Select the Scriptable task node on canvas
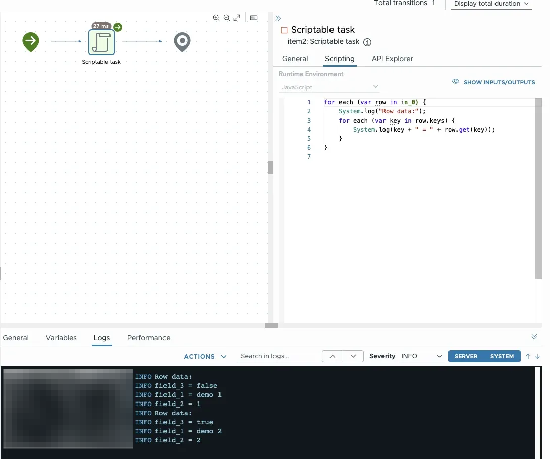This screenshot has width=550, height=459. [101, 42]
